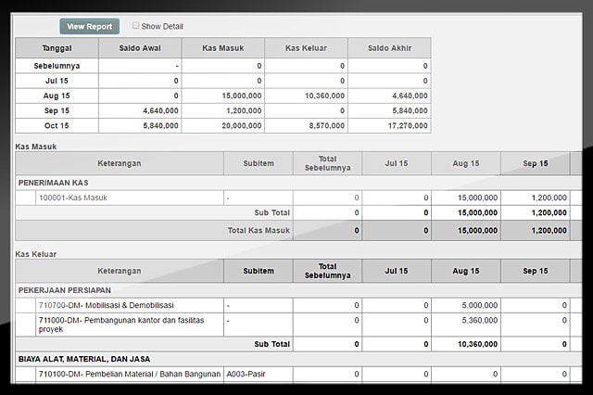Click the PENERIMAAN KAS group header
Screen dimensions: 593x395
tap(54, 183)
